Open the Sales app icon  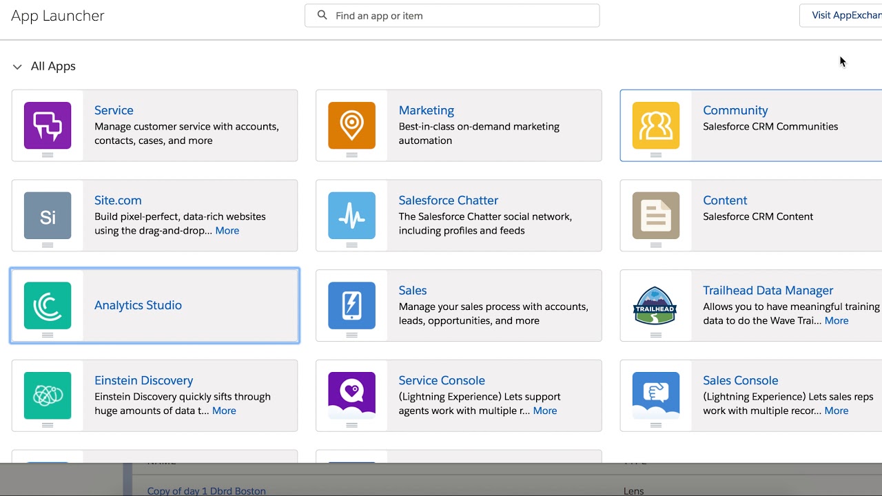[351, 305]
